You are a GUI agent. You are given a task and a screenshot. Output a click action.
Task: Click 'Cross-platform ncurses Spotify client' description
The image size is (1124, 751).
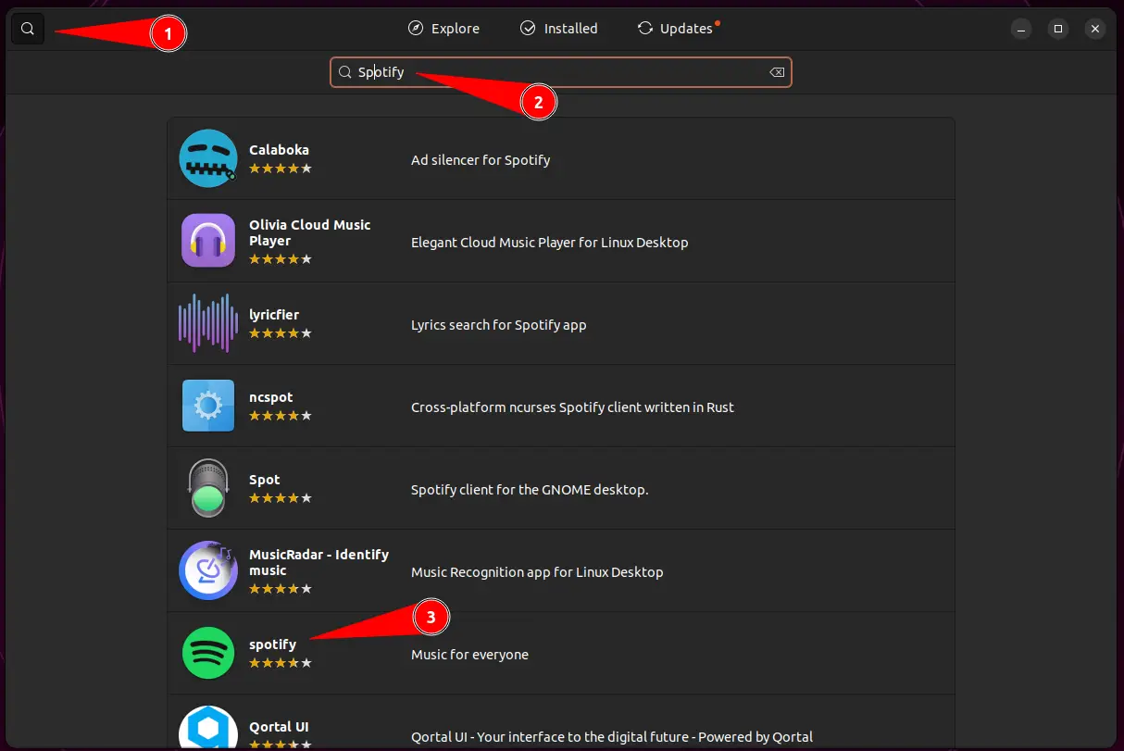[x=572, y=407]
